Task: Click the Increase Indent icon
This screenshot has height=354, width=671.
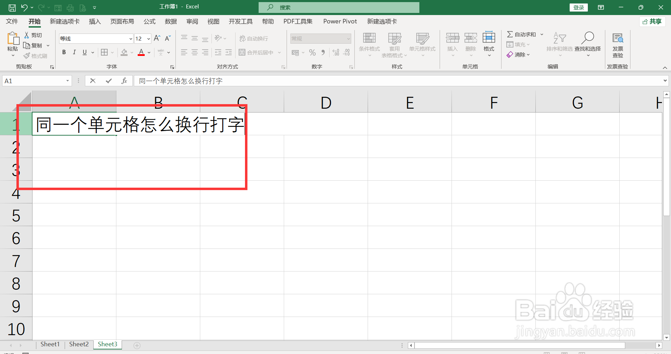Action: [229, 52]
